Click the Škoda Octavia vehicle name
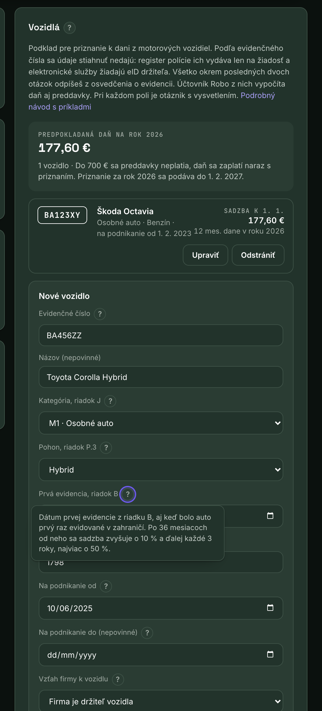This screenshot has width=322, height=711. click(x=125, y=211)
